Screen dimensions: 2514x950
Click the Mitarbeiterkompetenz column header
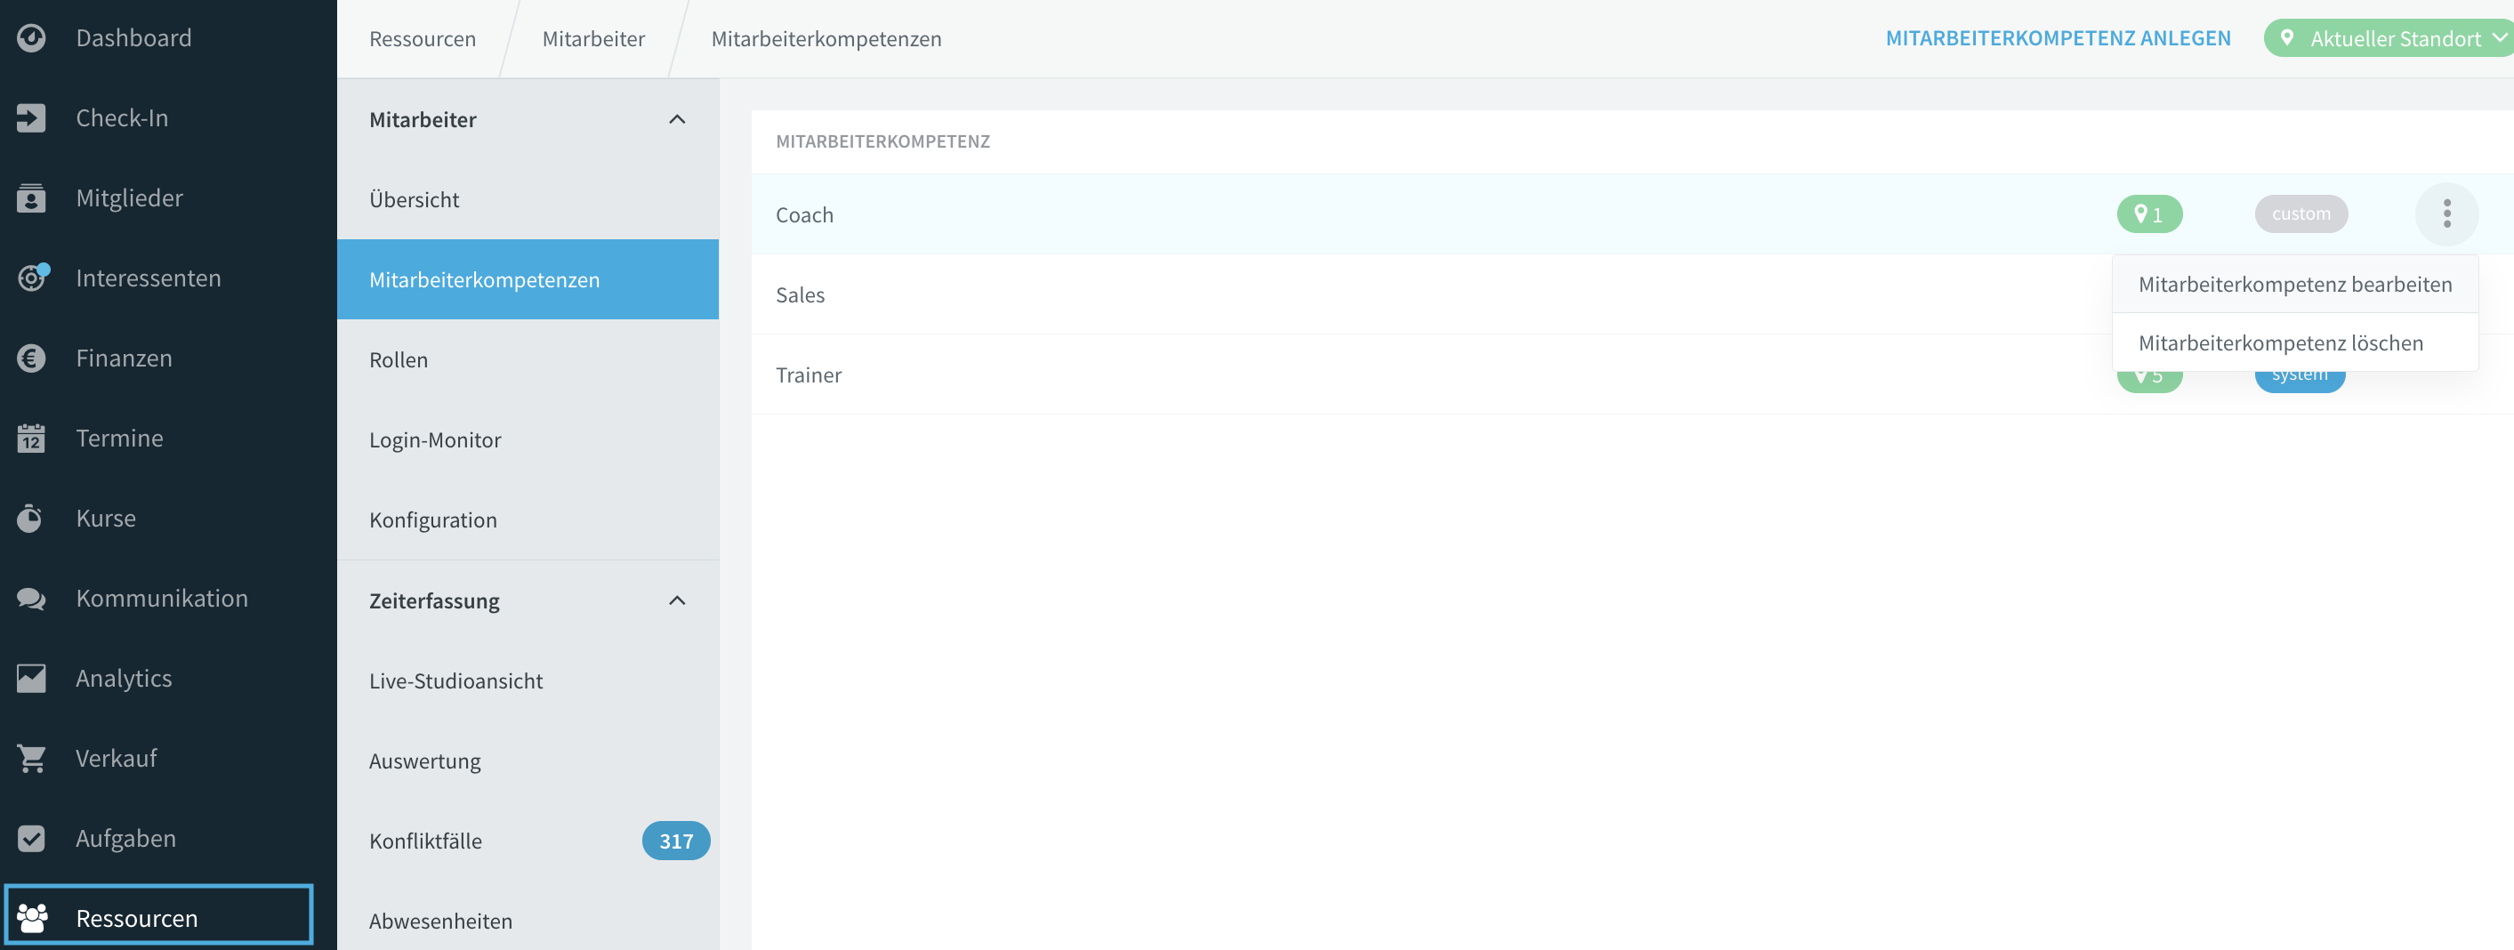click(882, 141)
